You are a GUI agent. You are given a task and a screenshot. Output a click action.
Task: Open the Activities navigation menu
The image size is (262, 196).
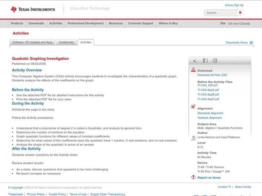(x=56, y=23)
